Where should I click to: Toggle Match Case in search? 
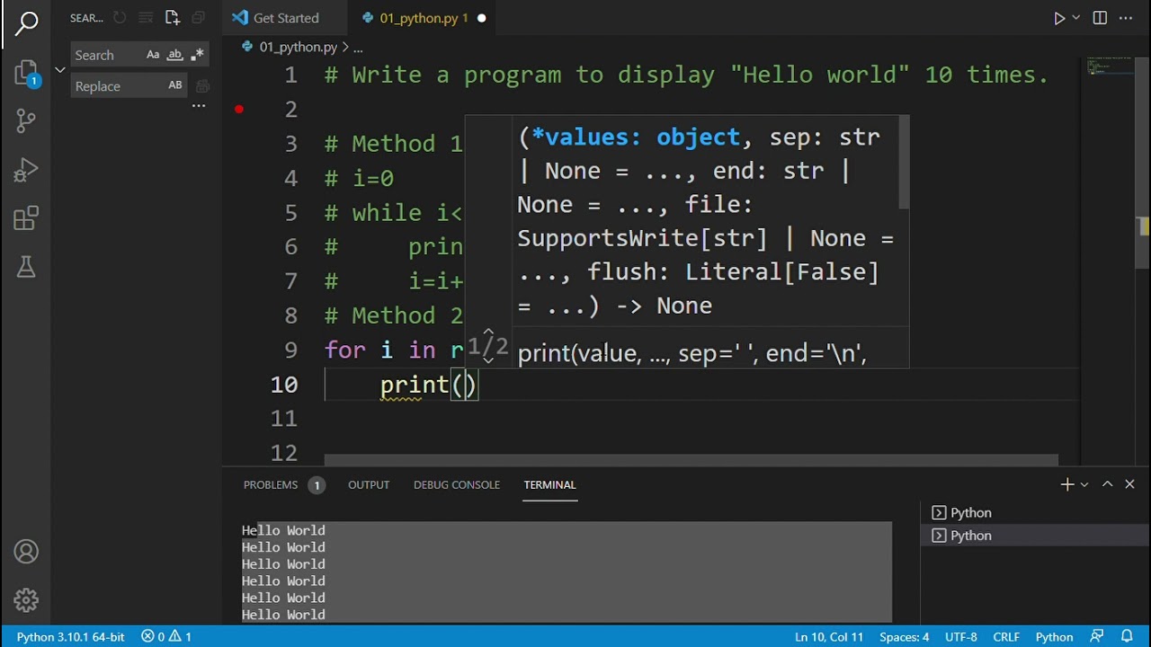click(x=153, y=55)
